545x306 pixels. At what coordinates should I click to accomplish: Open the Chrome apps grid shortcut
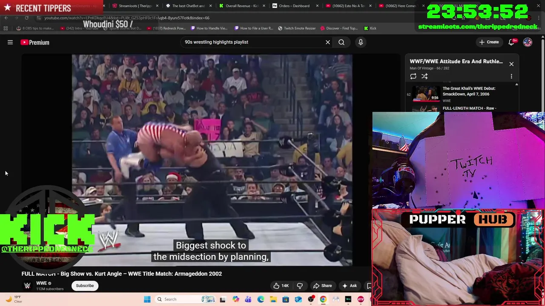pos(6,28)
